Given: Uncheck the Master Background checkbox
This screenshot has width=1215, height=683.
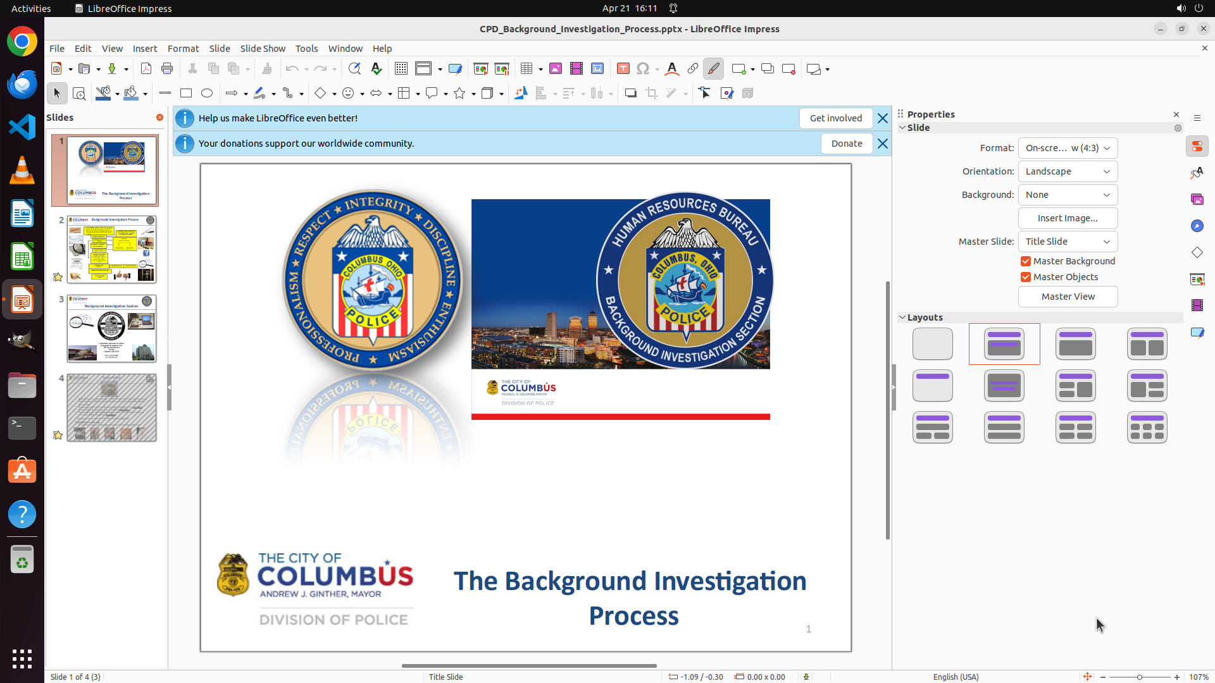Looking at the screenshot, I should coord(1026,261).
